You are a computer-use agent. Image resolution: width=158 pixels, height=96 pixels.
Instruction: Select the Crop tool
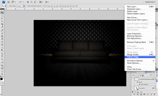2,24
